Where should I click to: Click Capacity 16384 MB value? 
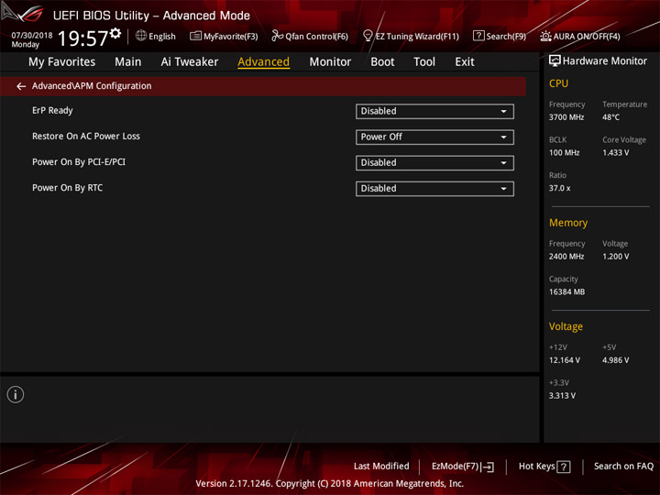[x=567, y=291]
